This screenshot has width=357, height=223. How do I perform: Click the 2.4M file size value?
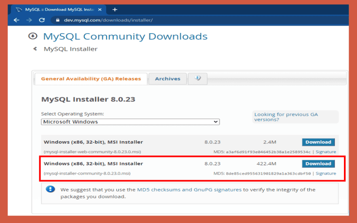point(270,142)
